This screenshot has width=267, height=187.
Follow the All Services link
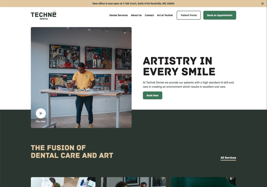(x=228, y=158)
